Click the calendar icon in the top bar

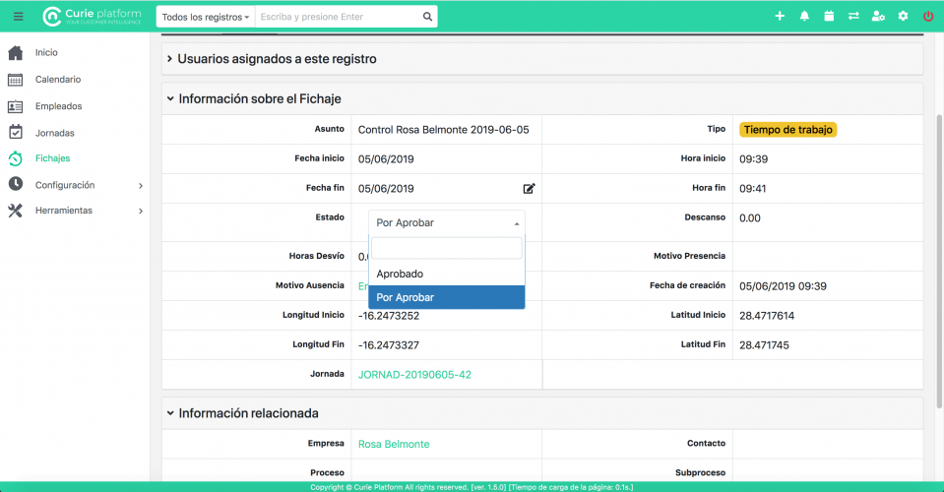point(829,16)
